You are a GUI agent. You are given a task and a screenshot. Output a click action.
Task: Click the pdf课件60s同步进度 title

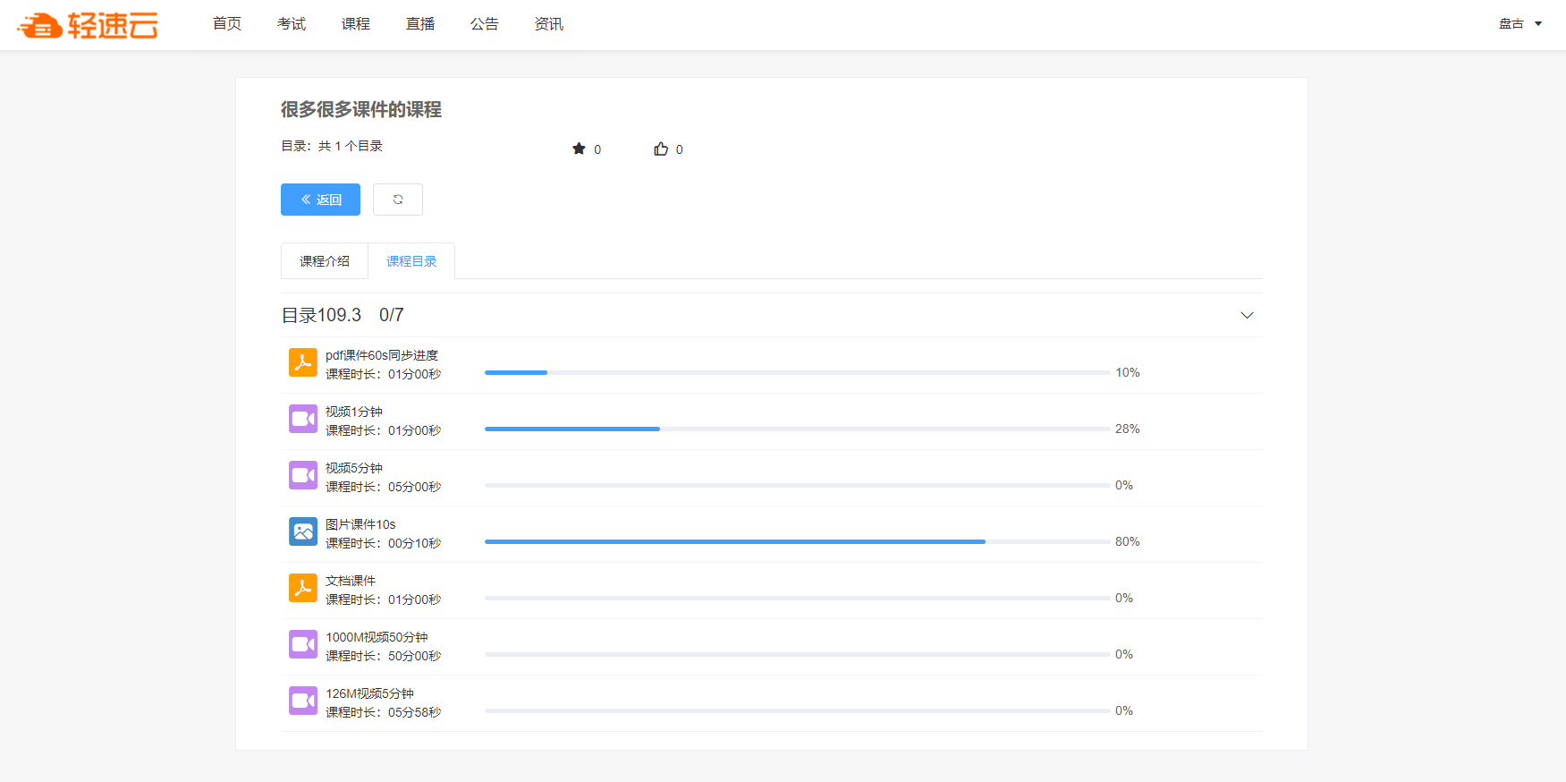point(382,355)
